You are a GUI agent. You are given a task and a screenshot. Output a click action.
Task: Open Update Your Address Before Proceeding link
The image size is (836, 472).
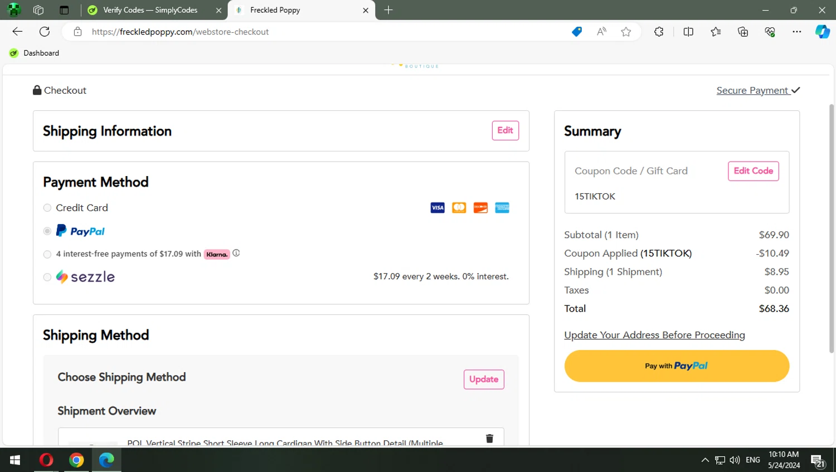(654, 335)
